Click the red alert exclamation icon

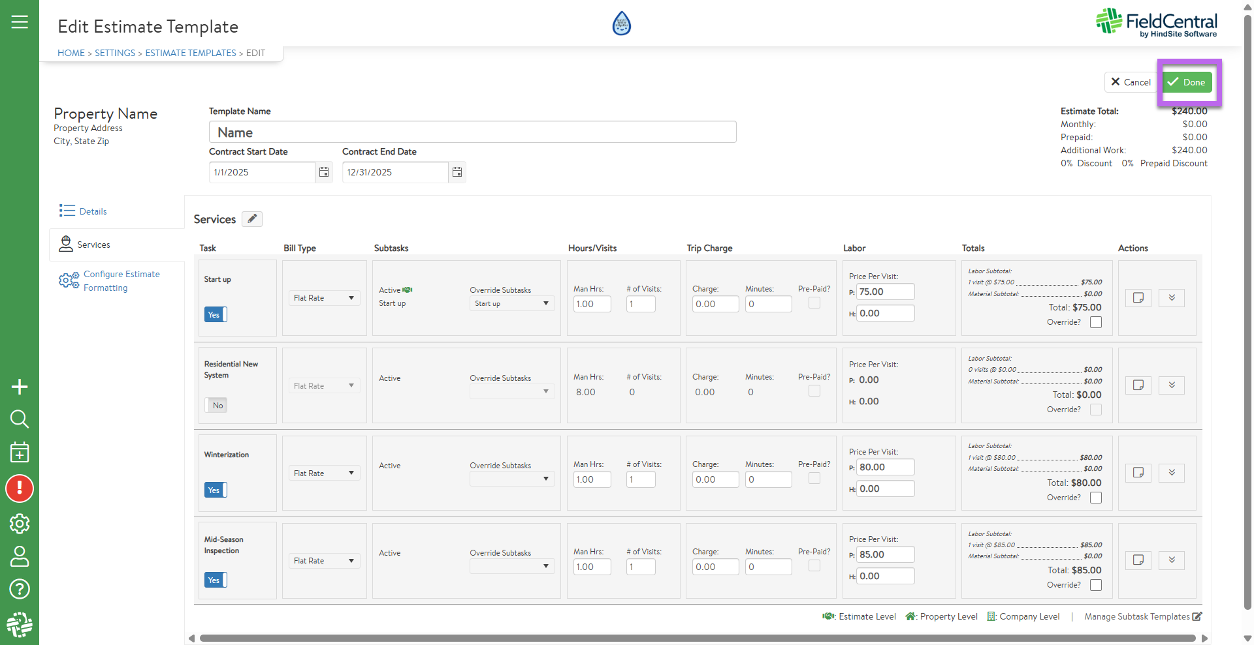click(20, 488)
